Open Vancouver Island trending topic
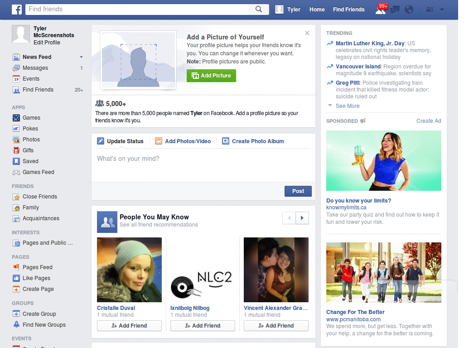The image size is (464, 348). 358,67
